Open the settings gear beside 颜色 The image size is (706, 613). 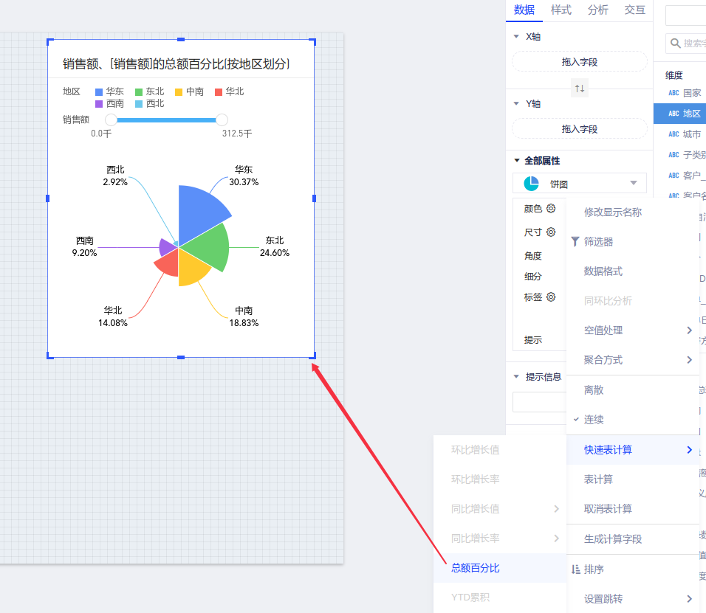pos(551,209)
